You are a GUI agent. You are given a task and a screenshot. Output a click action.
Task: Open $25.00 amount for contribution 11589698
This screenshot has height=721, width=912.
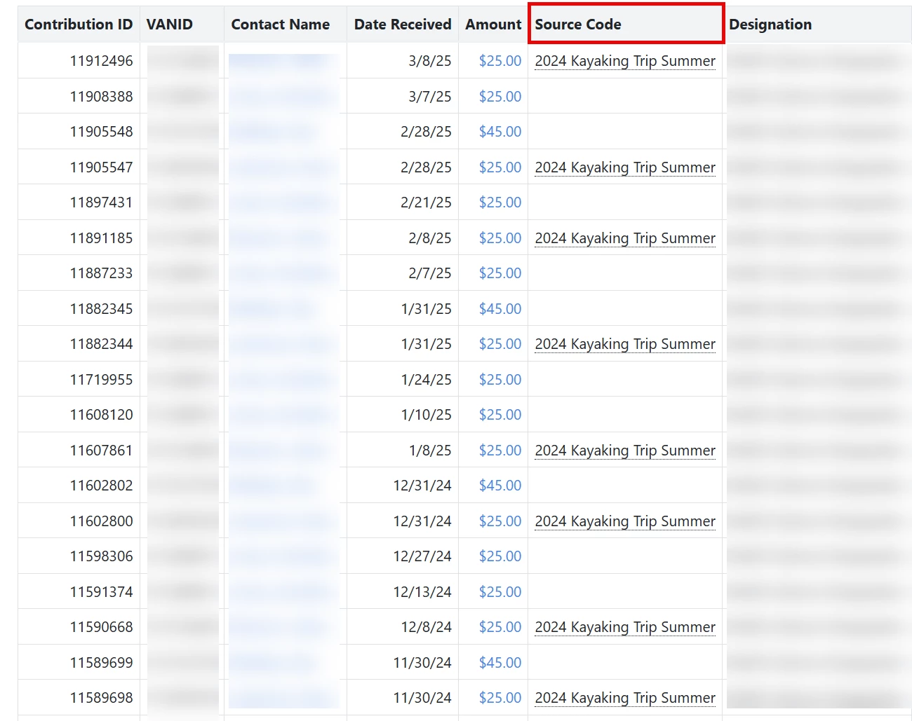click(x=500, y=698)
